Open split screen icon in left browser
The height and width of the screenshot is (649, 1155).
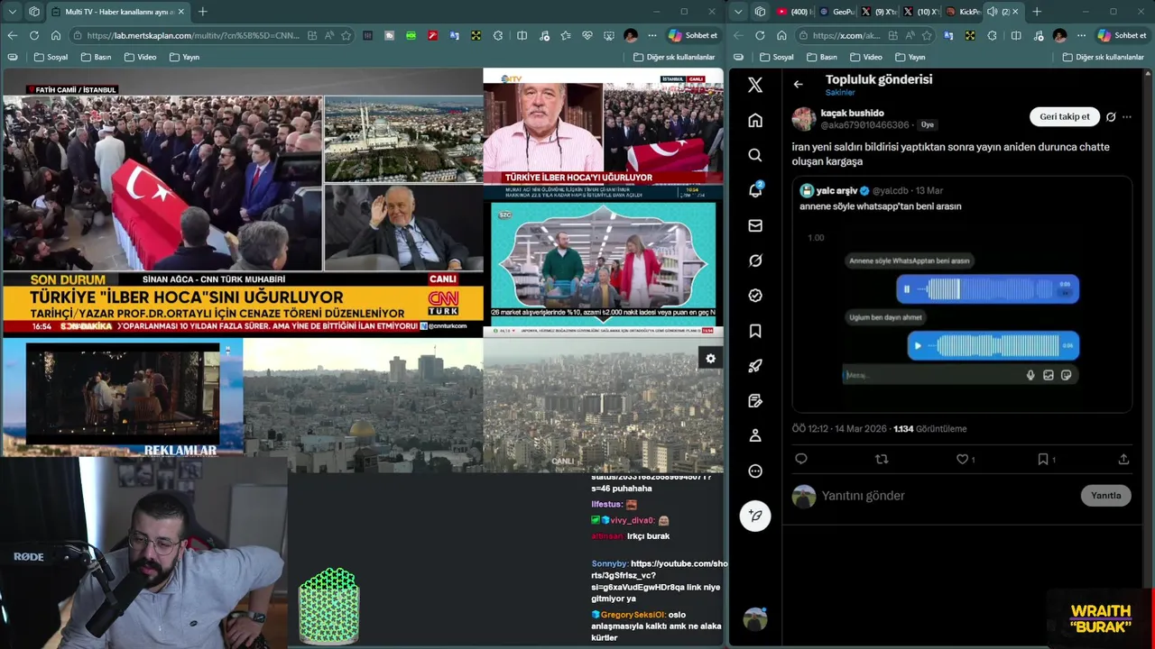(522, 35)
